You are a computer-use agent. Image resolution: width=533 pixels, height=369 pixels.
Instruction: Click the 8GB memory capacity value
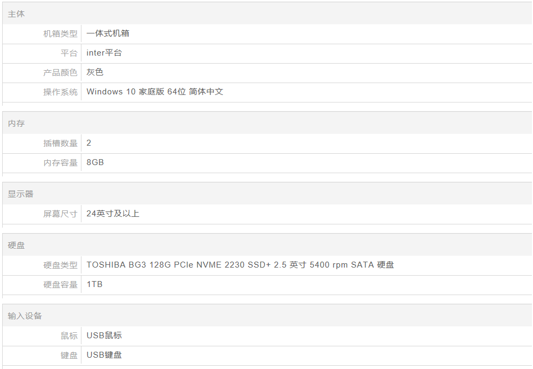pyautogui.click(x=95, y=162)
